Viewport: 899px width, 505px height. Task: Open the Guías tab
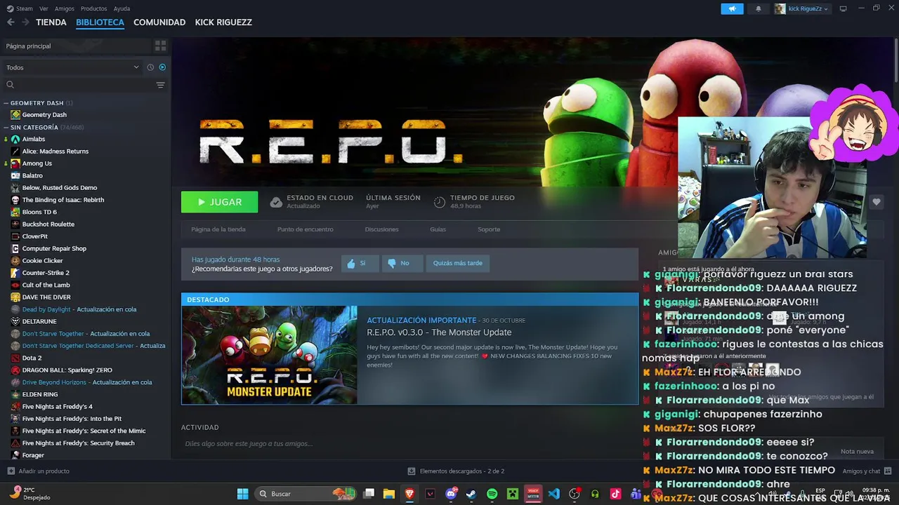(x=438, y=229)
